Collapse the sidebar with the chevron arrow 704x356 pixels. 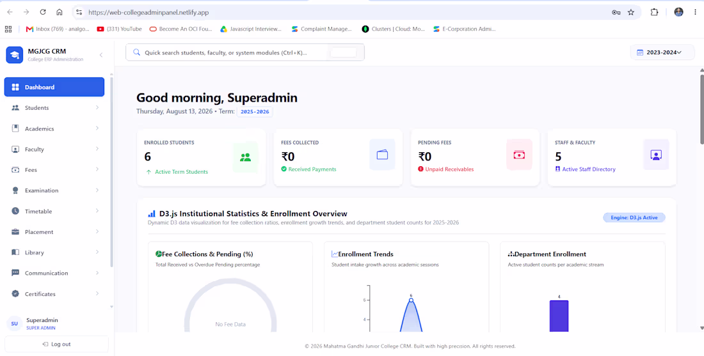[101, 55]
